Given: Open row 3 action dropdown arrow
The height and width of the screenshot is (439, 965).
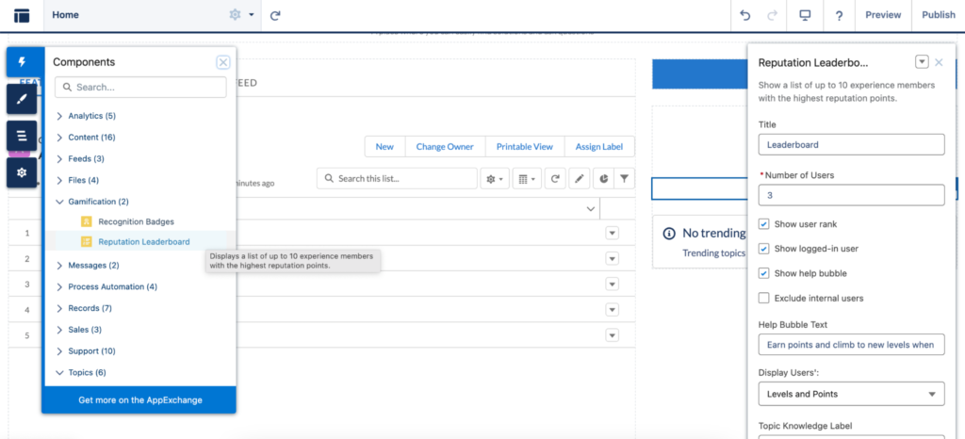Looking at the screenshot, I should [x=612, y=285].
